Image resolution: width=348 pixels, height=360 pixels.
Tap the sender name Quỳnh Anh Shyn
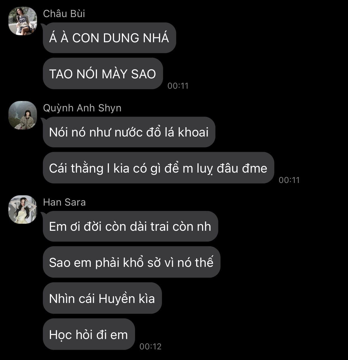point(82,108)
